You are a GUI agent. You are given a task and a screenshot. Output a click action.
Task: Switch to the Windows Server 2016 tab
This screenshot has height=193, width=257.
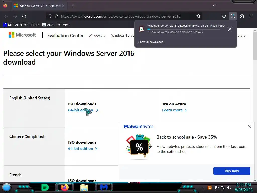[39, 6]
